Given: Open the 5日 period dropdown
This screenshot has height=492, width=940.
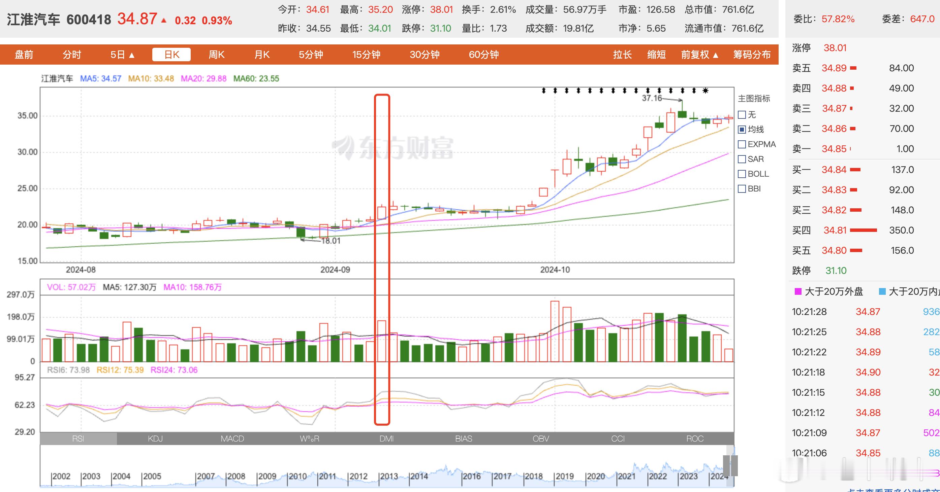Looking at the screenshot, I should [123, 55].
